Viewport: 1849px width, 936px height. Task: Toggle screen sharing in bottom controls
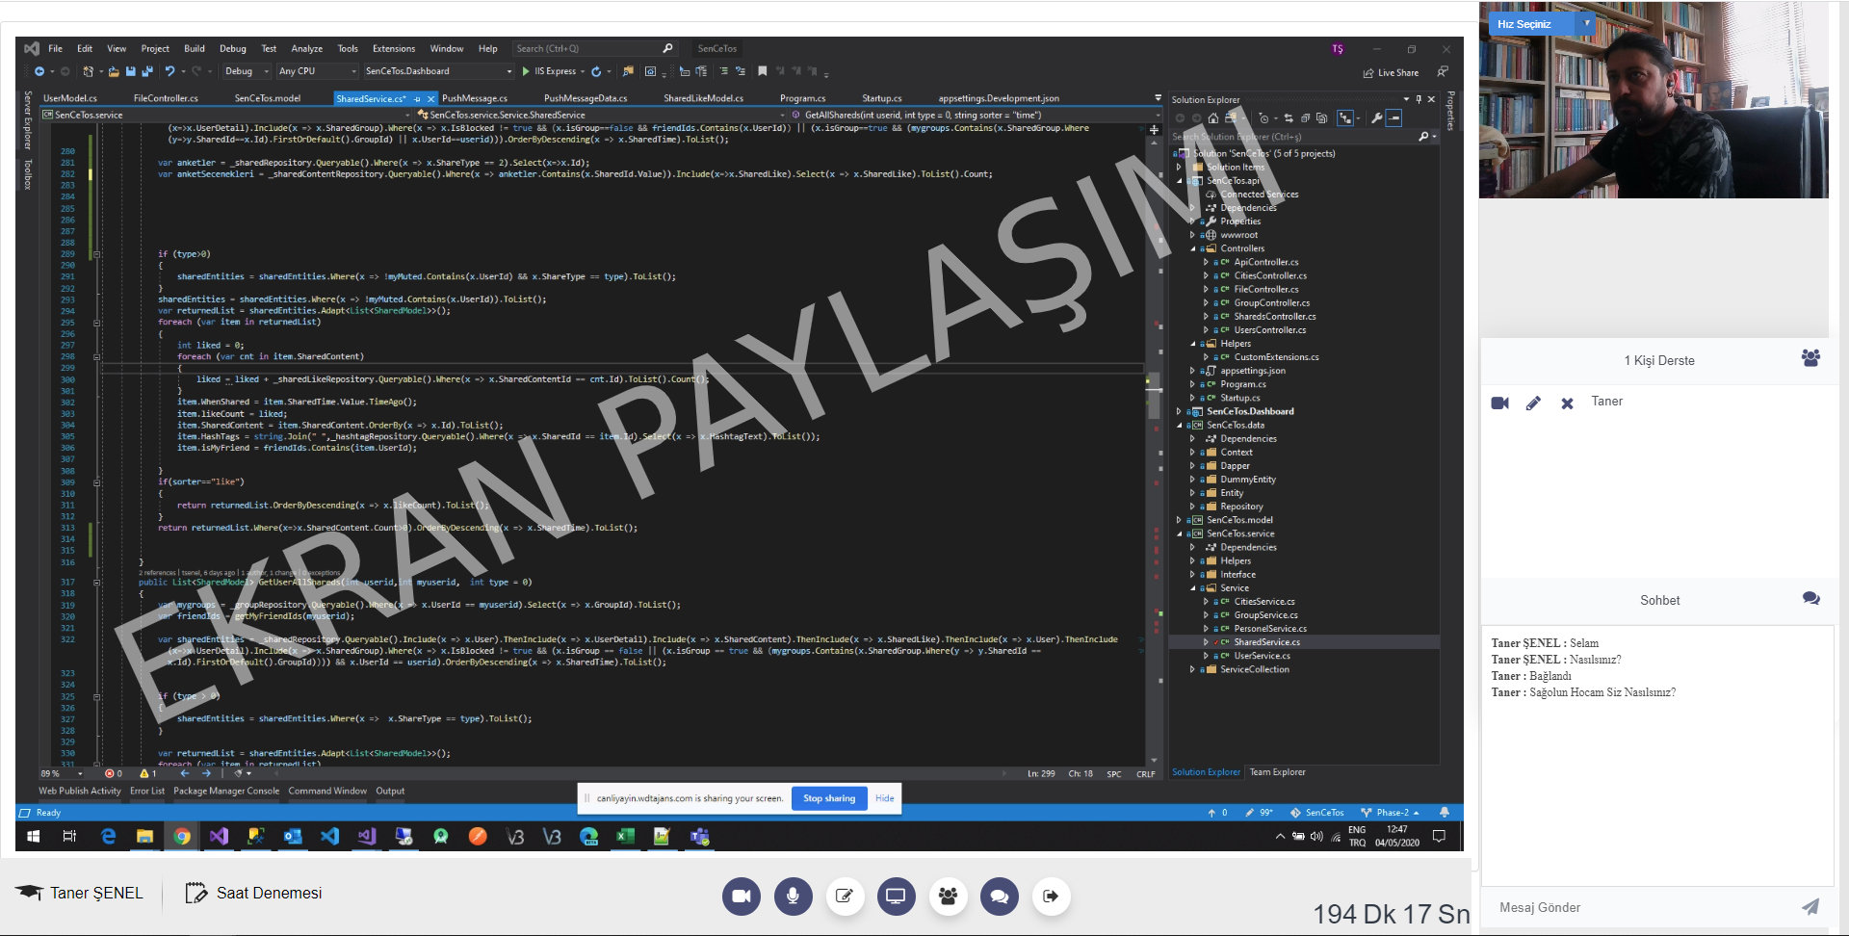pyautogui.click(x=896, y=897)
